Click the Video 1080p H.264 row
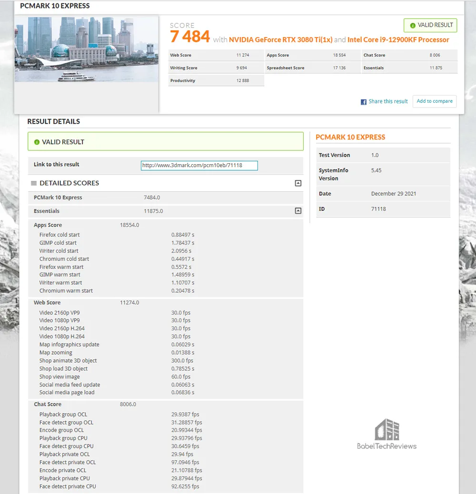 tap(166, 336)
